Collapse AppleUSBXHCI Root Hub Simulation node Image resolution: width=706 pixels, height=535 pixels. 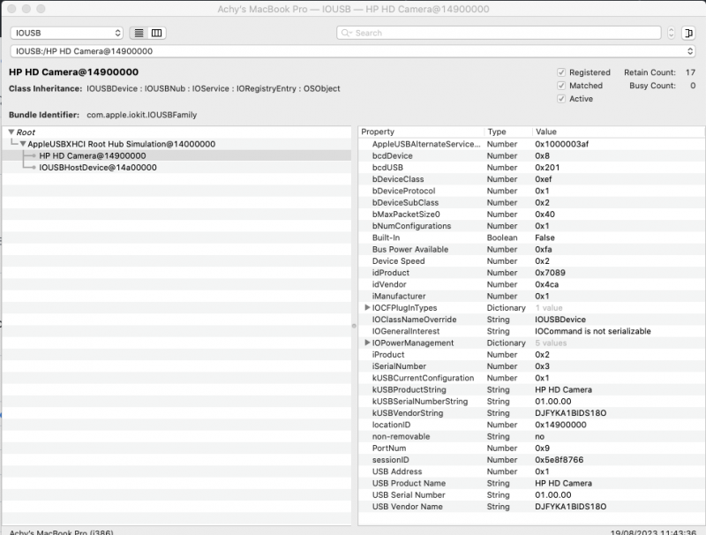[23, 144]
